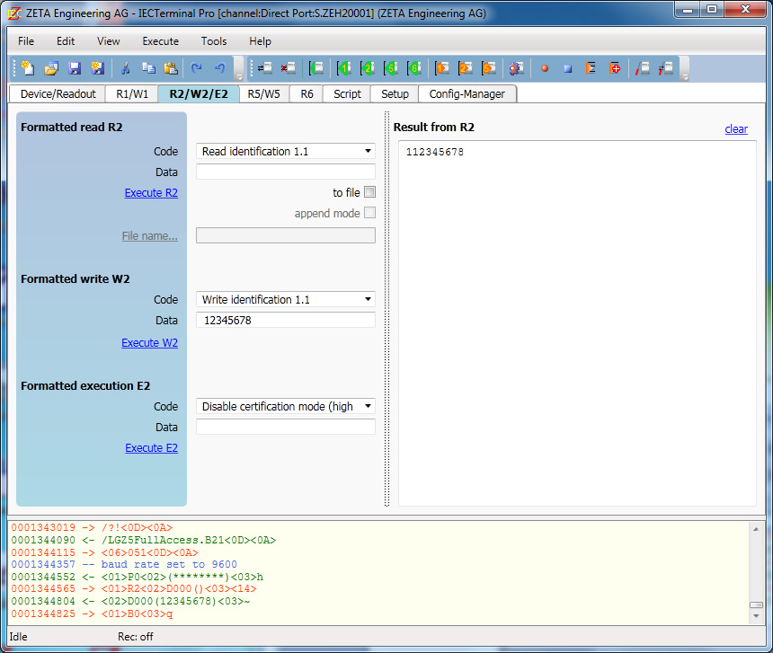Click the paste clipboard icon

tap(171, 68)
